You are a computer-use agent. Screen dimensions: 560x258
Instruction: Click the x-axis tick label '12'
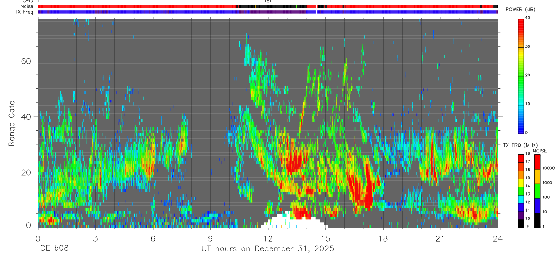click(x=268, y=238)
